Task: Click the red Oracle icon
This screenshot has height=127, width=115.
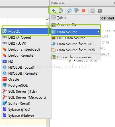Action: point(5,79)
